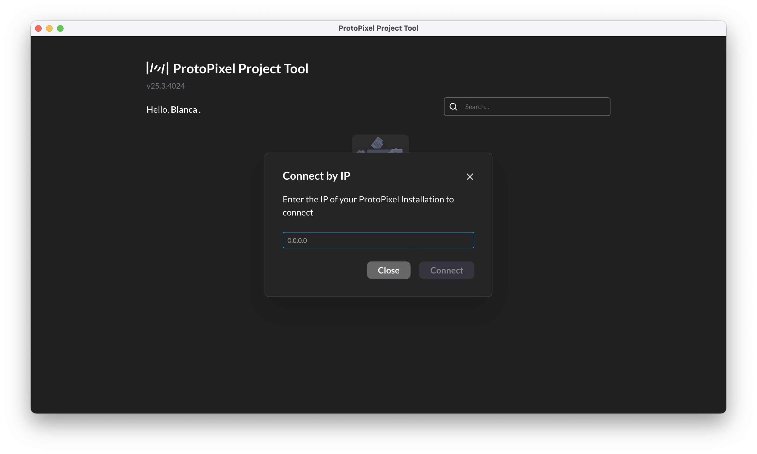Maximize using the green traffic light button
The image size is (757, 454).
[x=60, y=28]
